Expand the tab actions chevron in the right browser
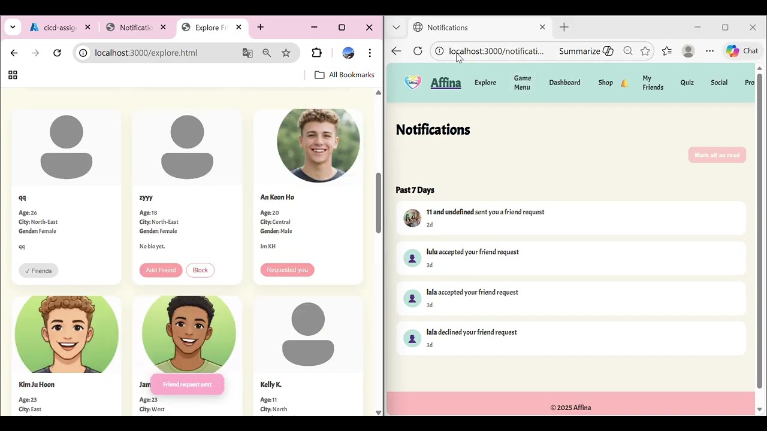This screenshot has width=767, height=431. 396,28
